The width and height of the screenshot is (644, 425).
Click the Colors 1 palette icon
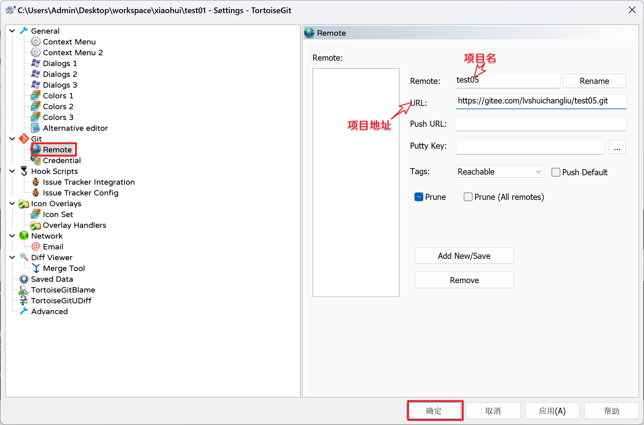[35, 95]
